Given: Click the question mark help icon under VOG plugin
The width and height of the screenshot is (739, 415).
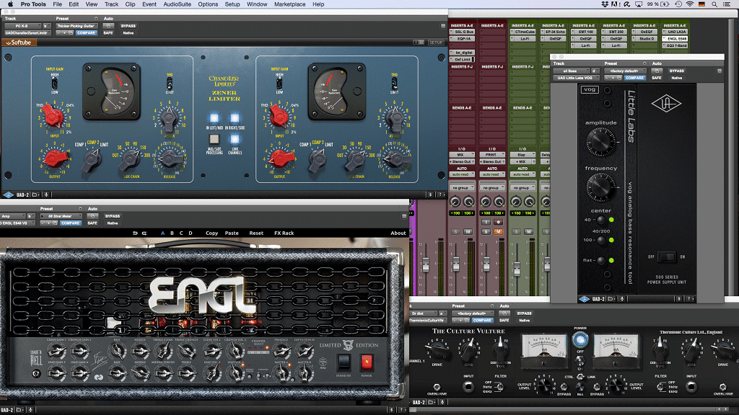Looking at the screenshot, I should pos(689,299).
